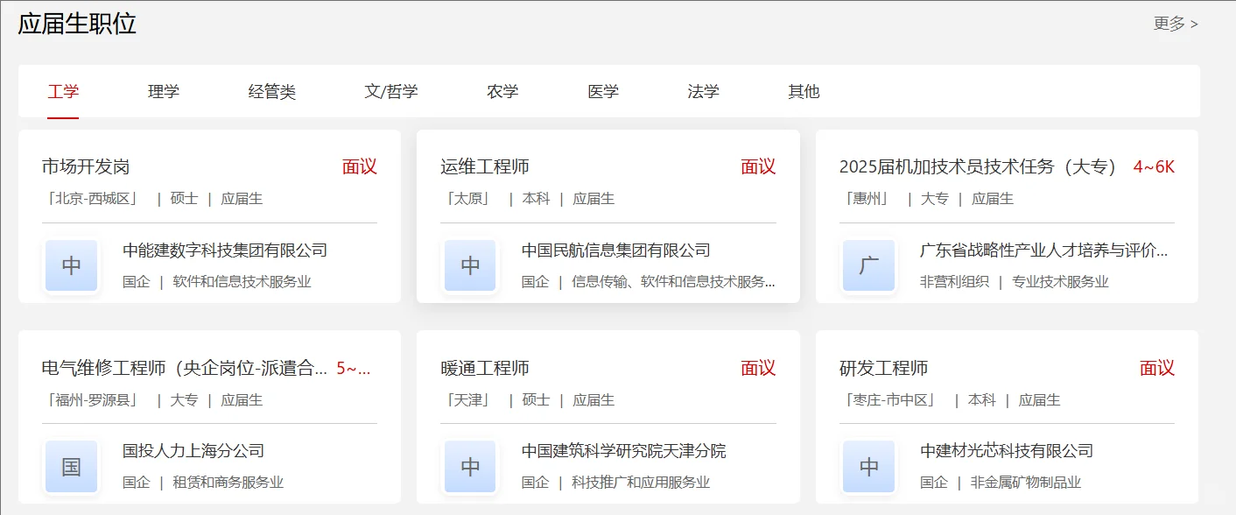Image resolution: width=1236 pixels, height=515 pixels.
Task: Open company 中国建筑科学研究院天津分院
Action: (624, 451)
